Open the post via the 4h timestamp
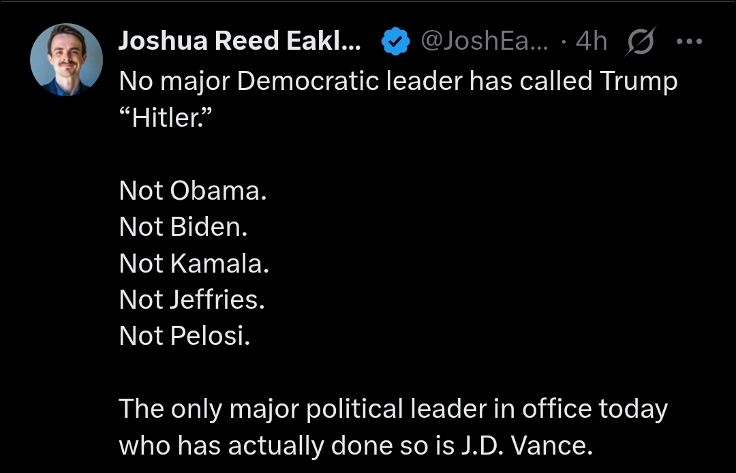Viewport: 736px width, 473px height. click(591, 42)
